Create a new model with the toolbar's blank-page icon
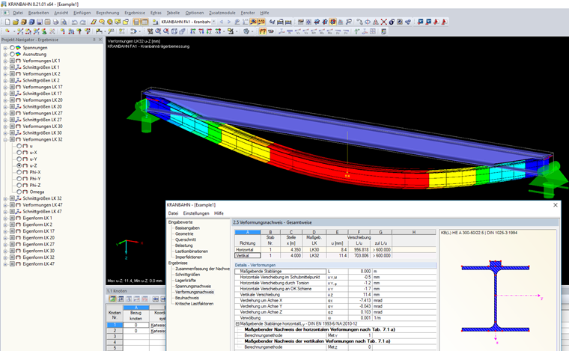 pos(7,22)
